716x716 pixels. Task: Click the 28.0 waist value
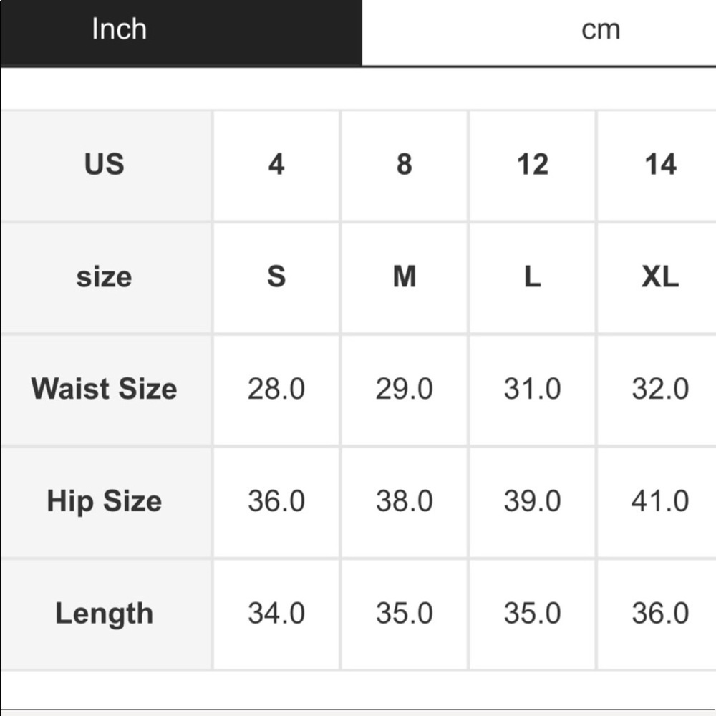coord(276,389)
